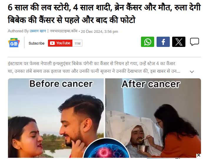Expand the article summary chevron
206x159 pixels.
point(192,72)
